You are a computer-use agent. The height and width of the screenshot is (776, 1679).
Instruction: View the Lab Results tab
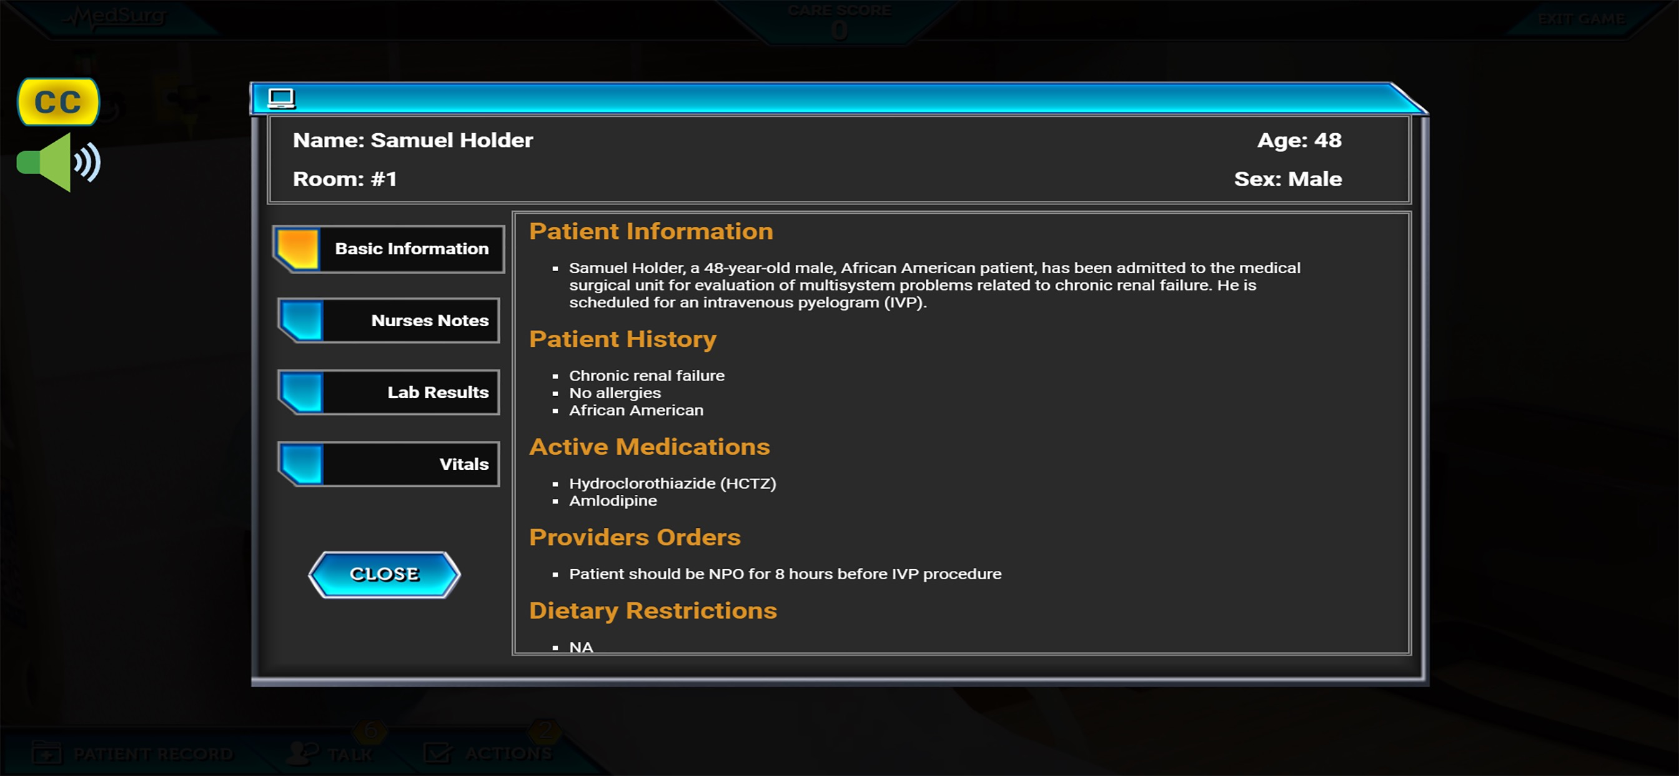click(389, 392)
